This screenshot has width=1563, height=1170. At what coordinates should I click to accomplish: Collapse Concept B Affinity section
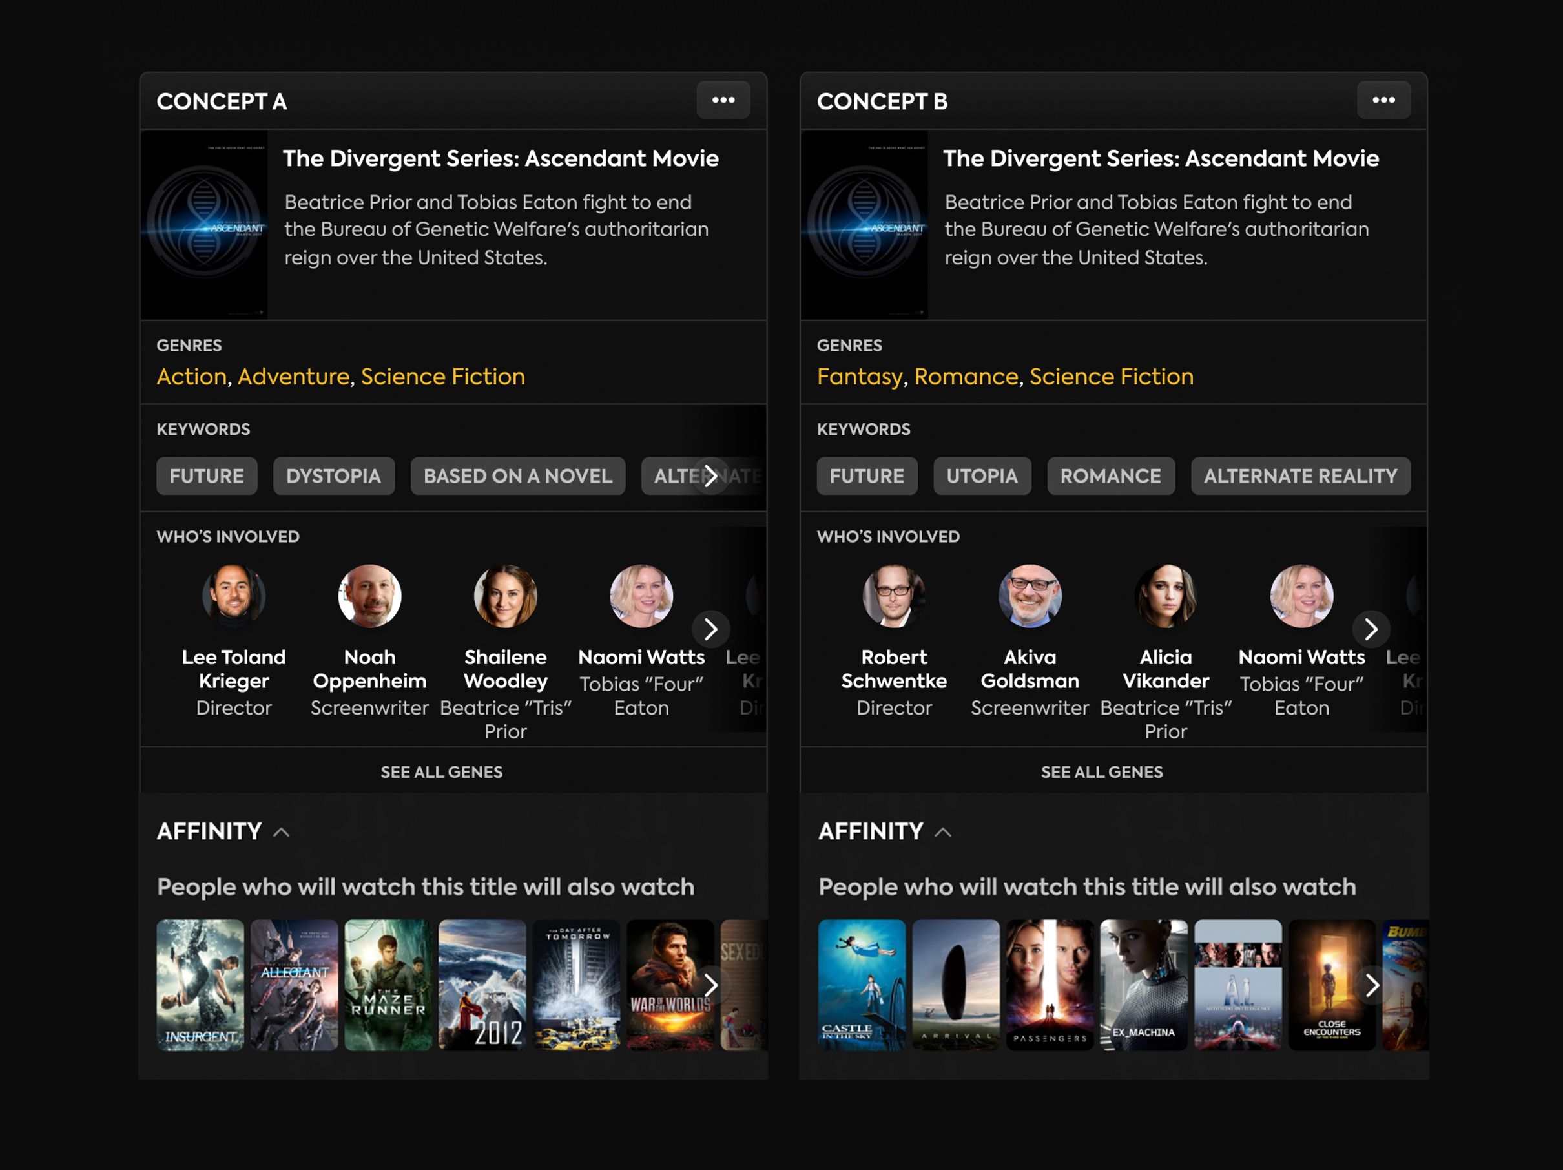coord(942,832)
